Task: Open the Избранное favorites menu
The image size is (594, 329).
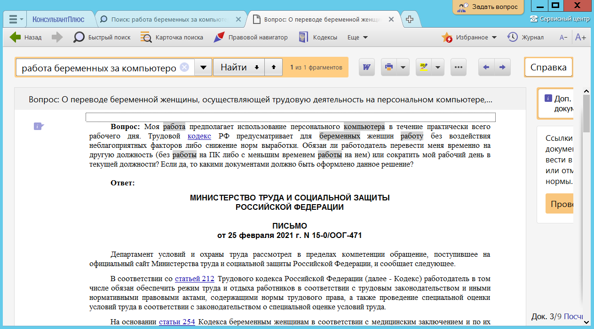Action: (x=469, y=38)
